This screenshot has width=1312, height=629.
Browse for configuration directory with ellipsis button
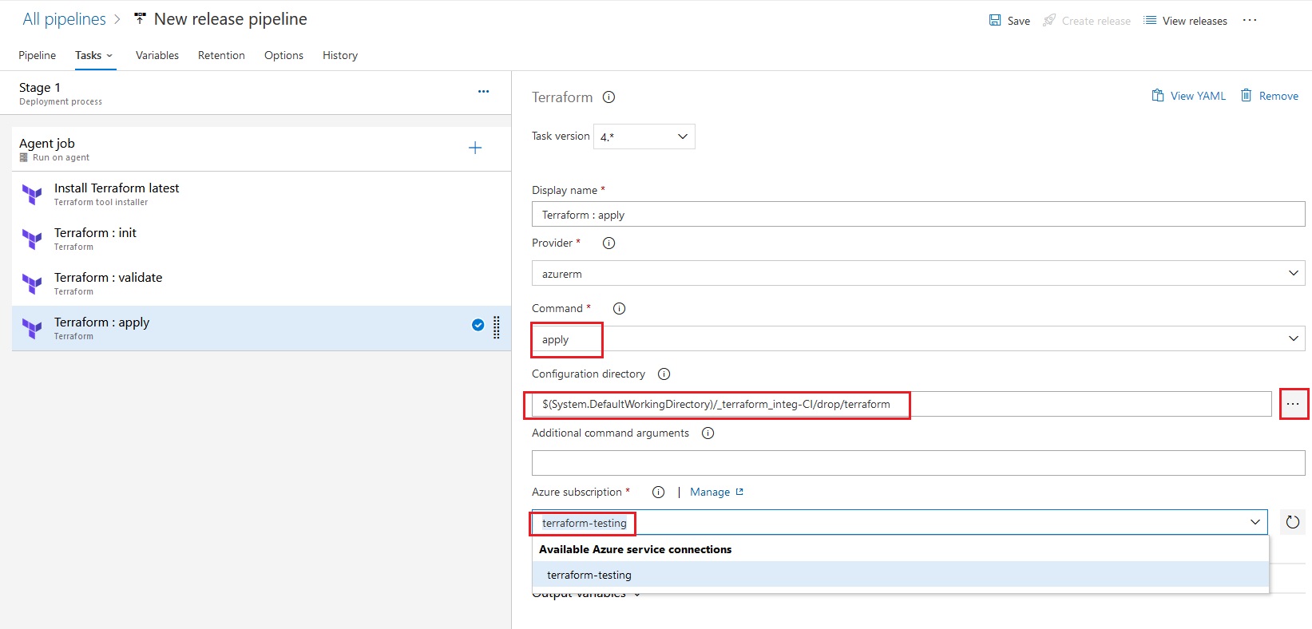tap(1293, 404)
